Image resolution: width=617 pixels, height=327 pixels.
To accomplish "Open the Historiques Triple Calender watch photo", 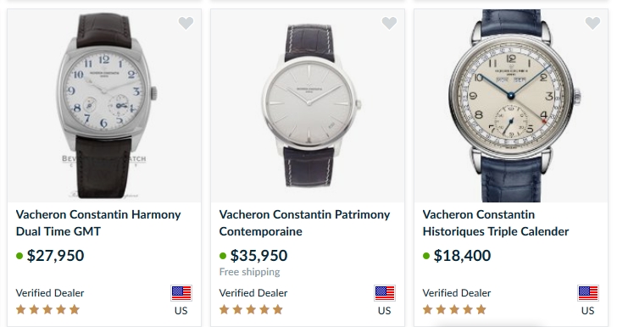I will click(511, 106).
